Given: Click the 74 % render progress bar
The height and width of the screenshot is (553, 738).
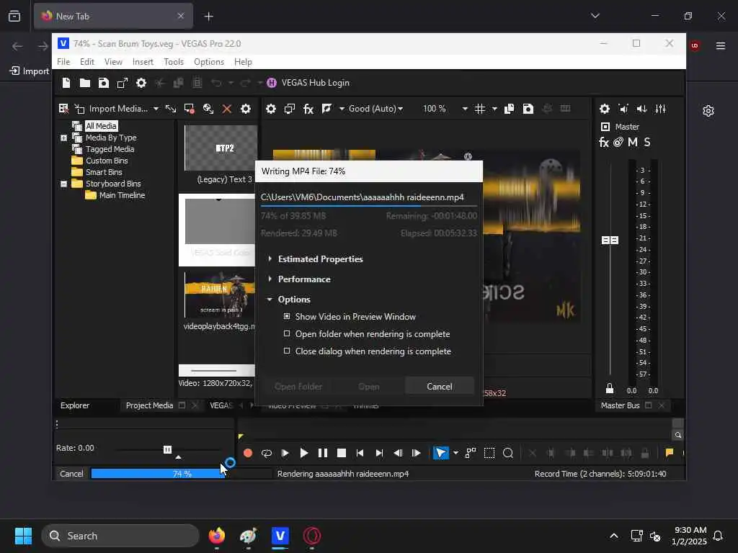Looking at the screenshot, I should click(182, 474).
